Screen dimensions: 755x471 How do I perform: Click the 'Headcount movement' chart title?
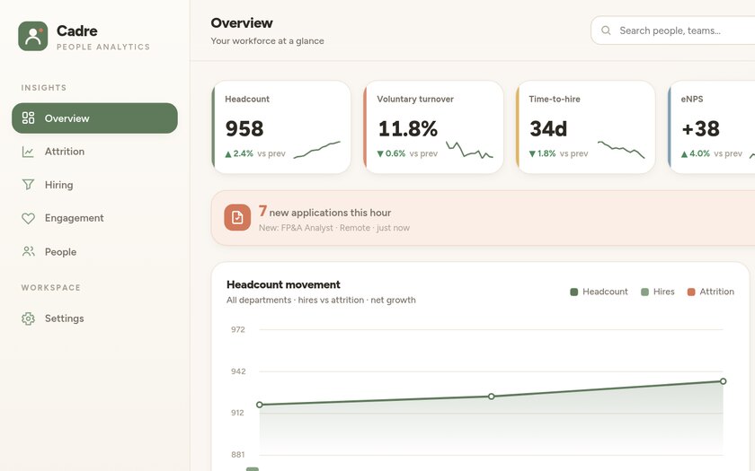pyautogui.click(x=283, y=284)
